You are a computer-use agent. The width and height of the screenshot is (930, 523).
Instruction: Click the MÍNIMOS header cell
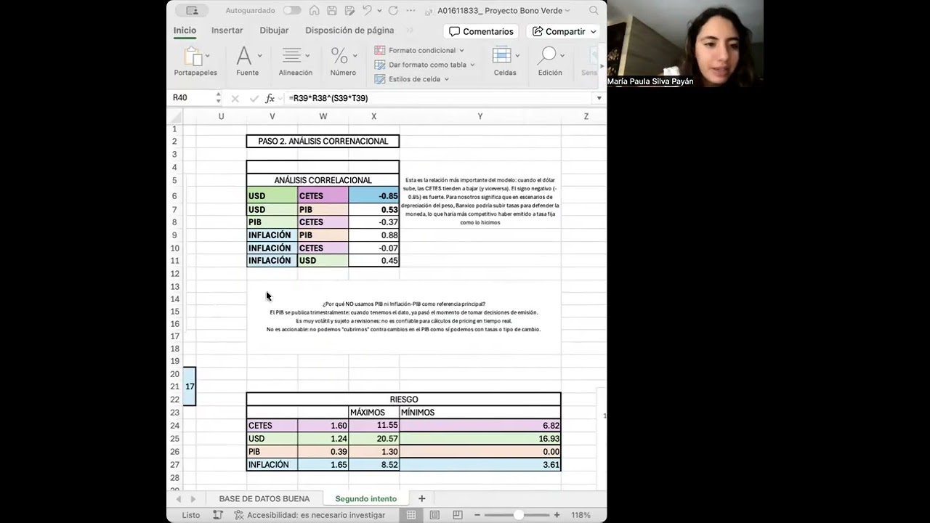click(x=480, y=413)
